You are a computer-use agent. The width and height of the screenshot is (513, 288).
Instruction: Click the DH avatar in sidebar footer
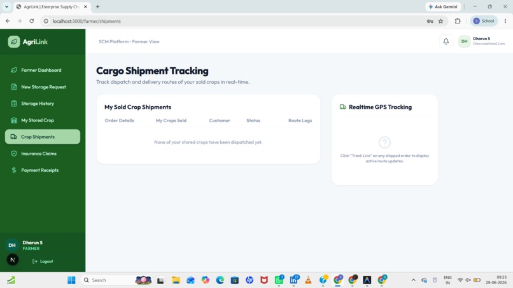[12, 245]
